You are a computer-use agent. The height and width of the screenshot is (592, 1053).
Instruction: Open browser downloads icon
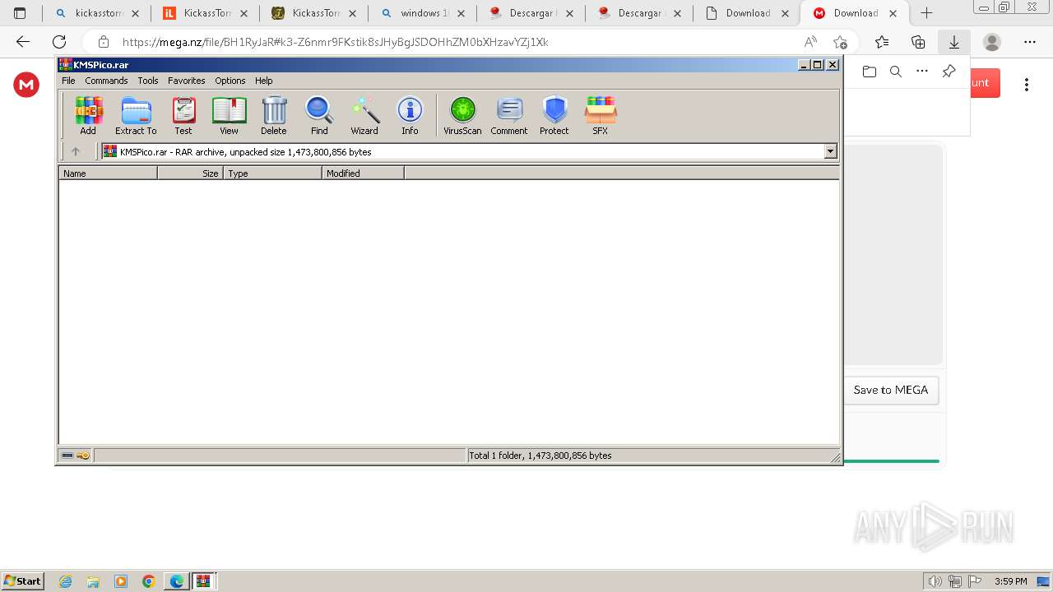pos(954,42)
